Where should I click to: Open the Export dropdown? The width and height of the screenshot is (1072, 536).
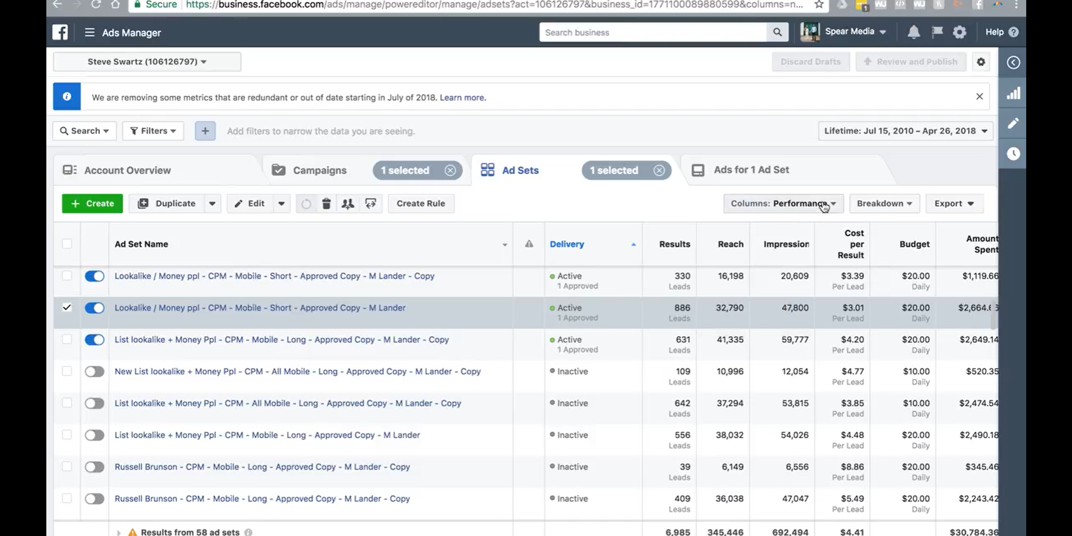point(954,204)
